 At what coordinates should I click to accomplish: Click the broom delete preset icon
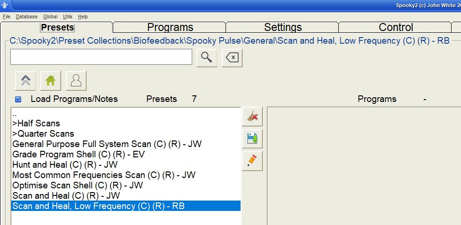point(252,117)
